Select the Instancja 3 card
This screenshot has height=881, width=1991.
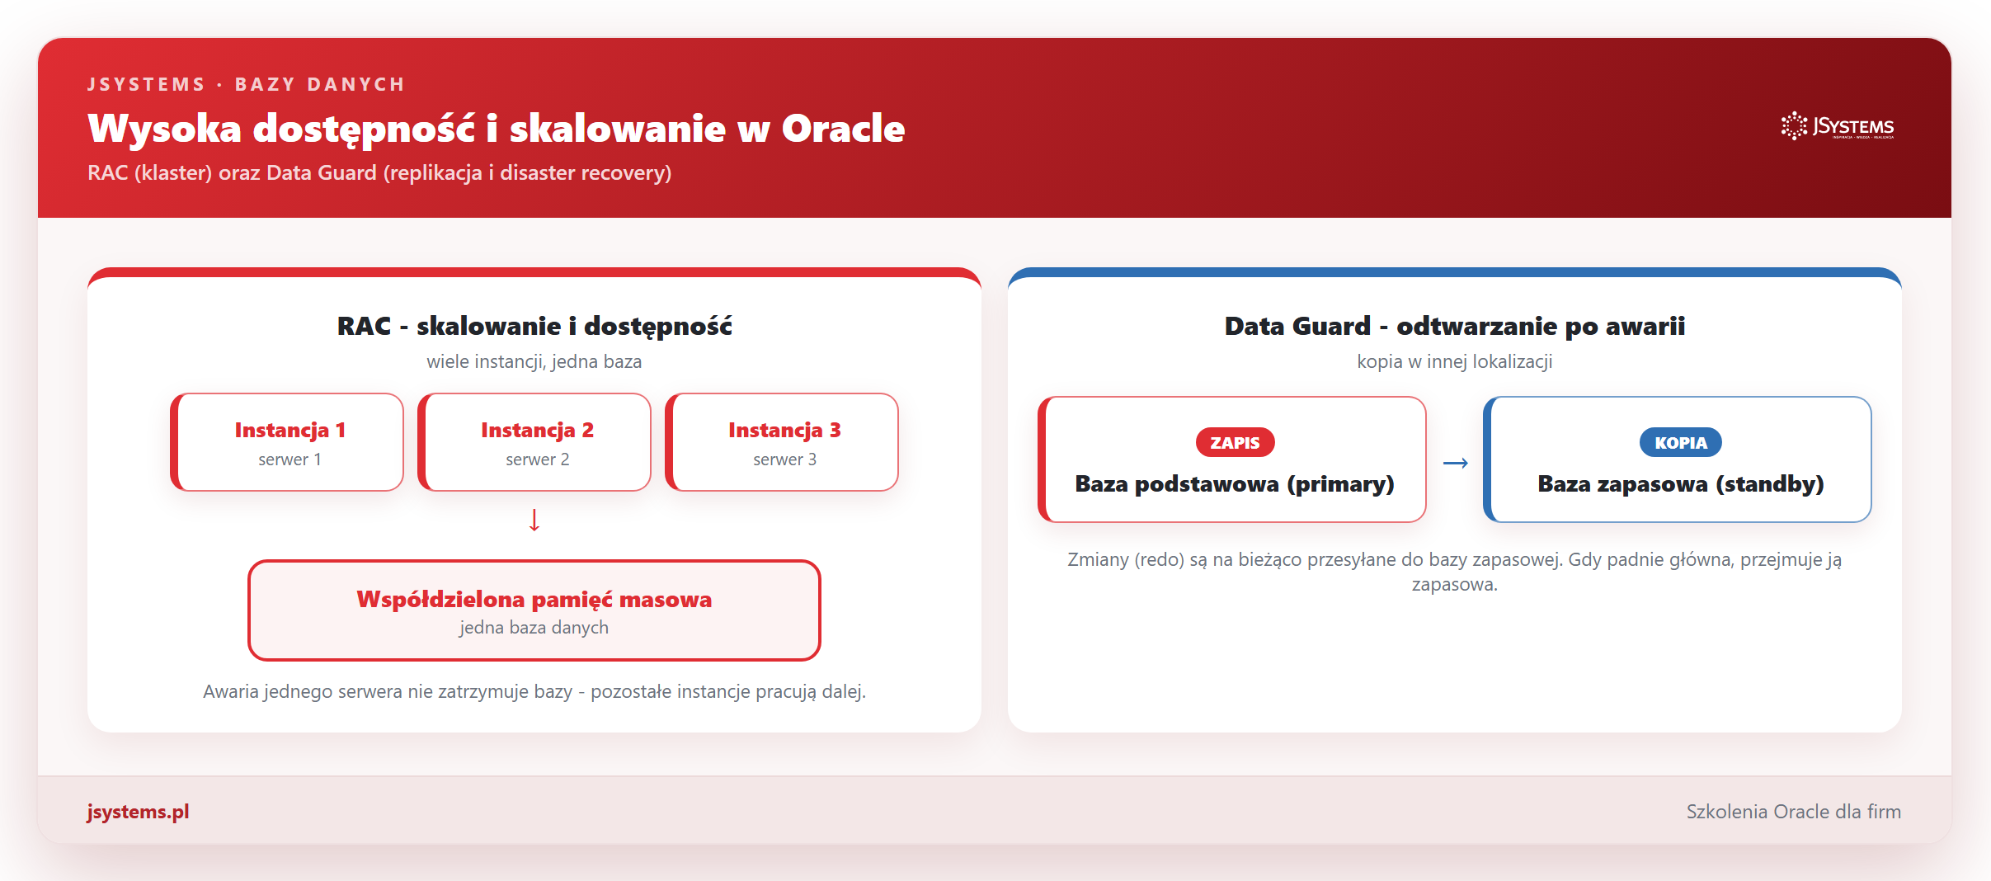[x=782, y=442]
